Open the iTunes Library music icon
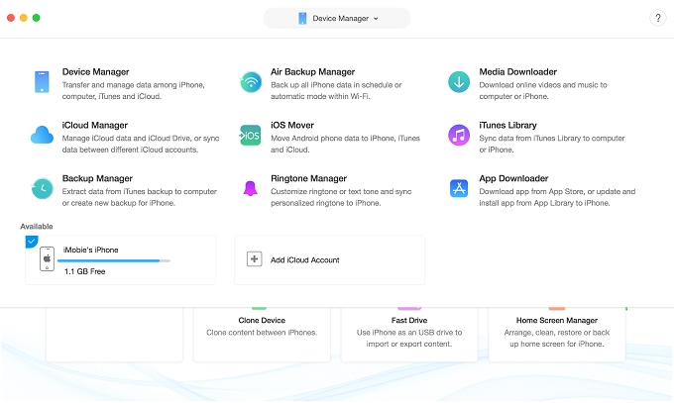 [459, 135]
